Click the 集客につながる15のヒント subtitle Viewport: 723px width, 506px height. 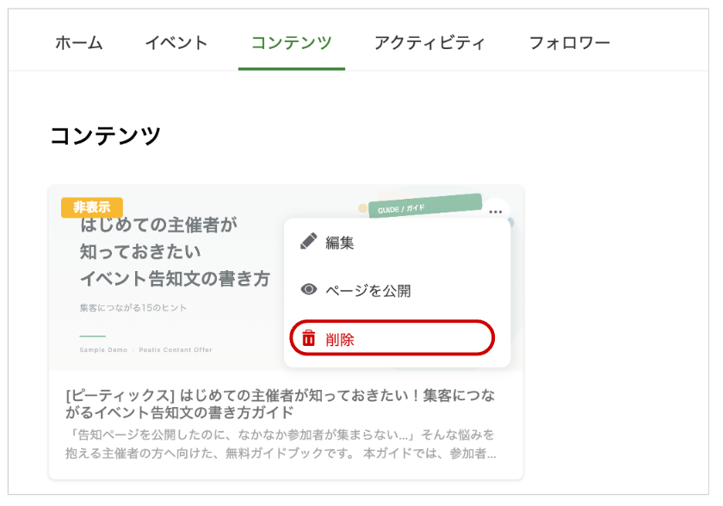[x=133, y=307]
